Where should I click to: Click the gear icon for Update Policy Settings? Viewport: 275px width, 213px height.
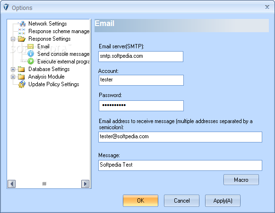pyautogui.click(x=22, y=84)
